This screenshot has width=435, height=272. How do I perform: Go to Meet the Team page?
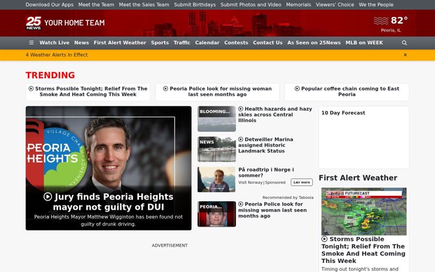(x=96, y=5)
